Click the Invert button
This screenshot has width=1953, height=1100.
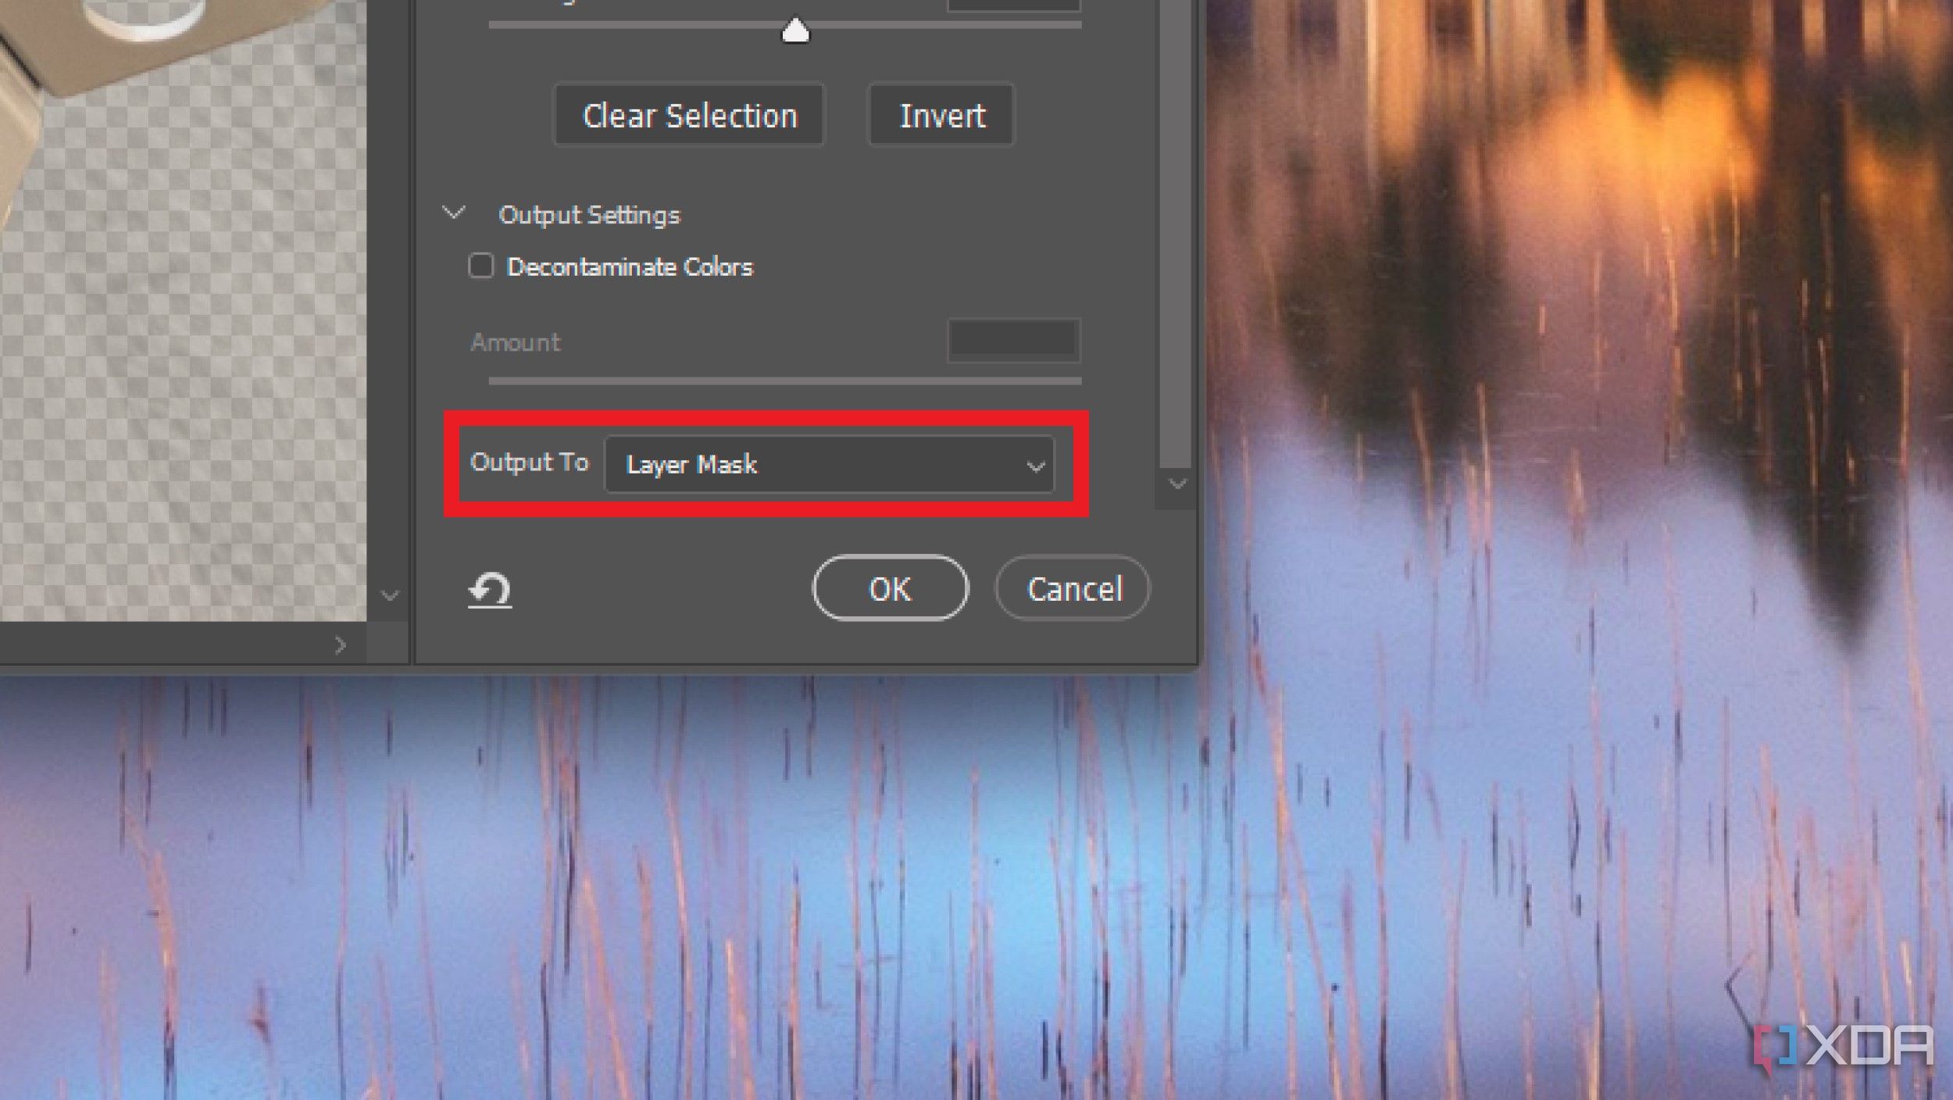[941, 116]
